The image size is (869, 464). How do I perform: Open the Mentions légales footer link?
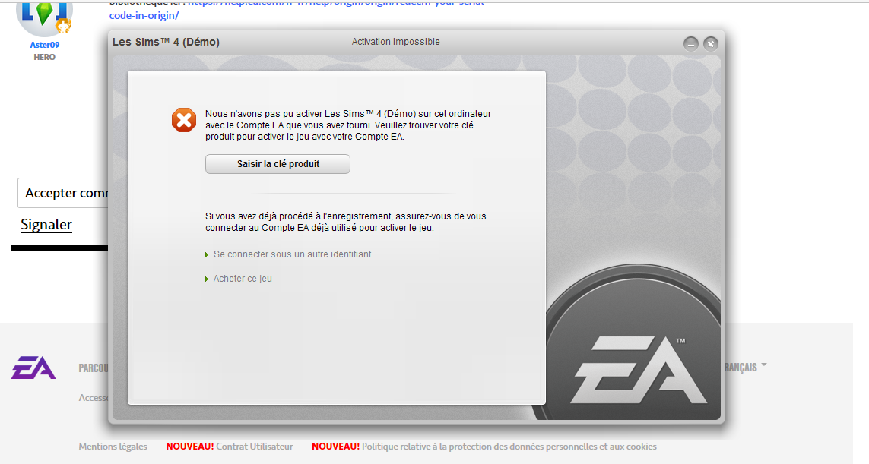113,447
